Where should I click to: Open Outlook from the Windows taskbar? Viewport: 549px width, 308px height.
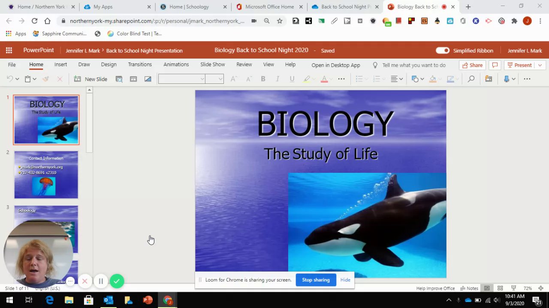point(108,300)
